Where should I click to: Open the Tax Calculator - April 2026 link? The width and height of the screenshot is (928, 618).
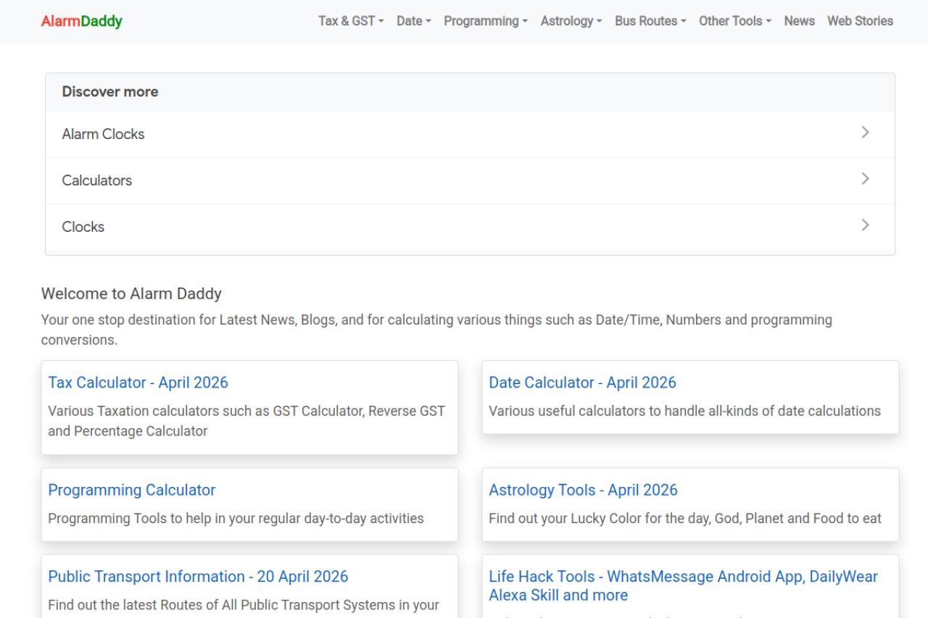pos(138,383)
